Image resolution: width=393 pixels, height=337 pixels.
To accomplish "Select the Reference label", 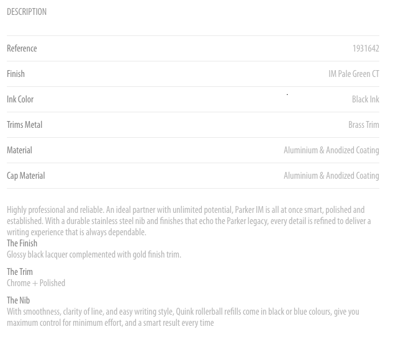I will 22,48.
